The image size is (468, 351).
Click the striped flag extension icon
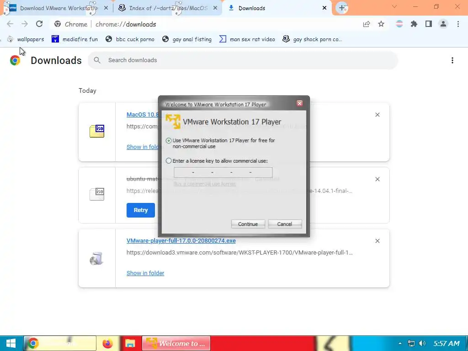point(399,24)
